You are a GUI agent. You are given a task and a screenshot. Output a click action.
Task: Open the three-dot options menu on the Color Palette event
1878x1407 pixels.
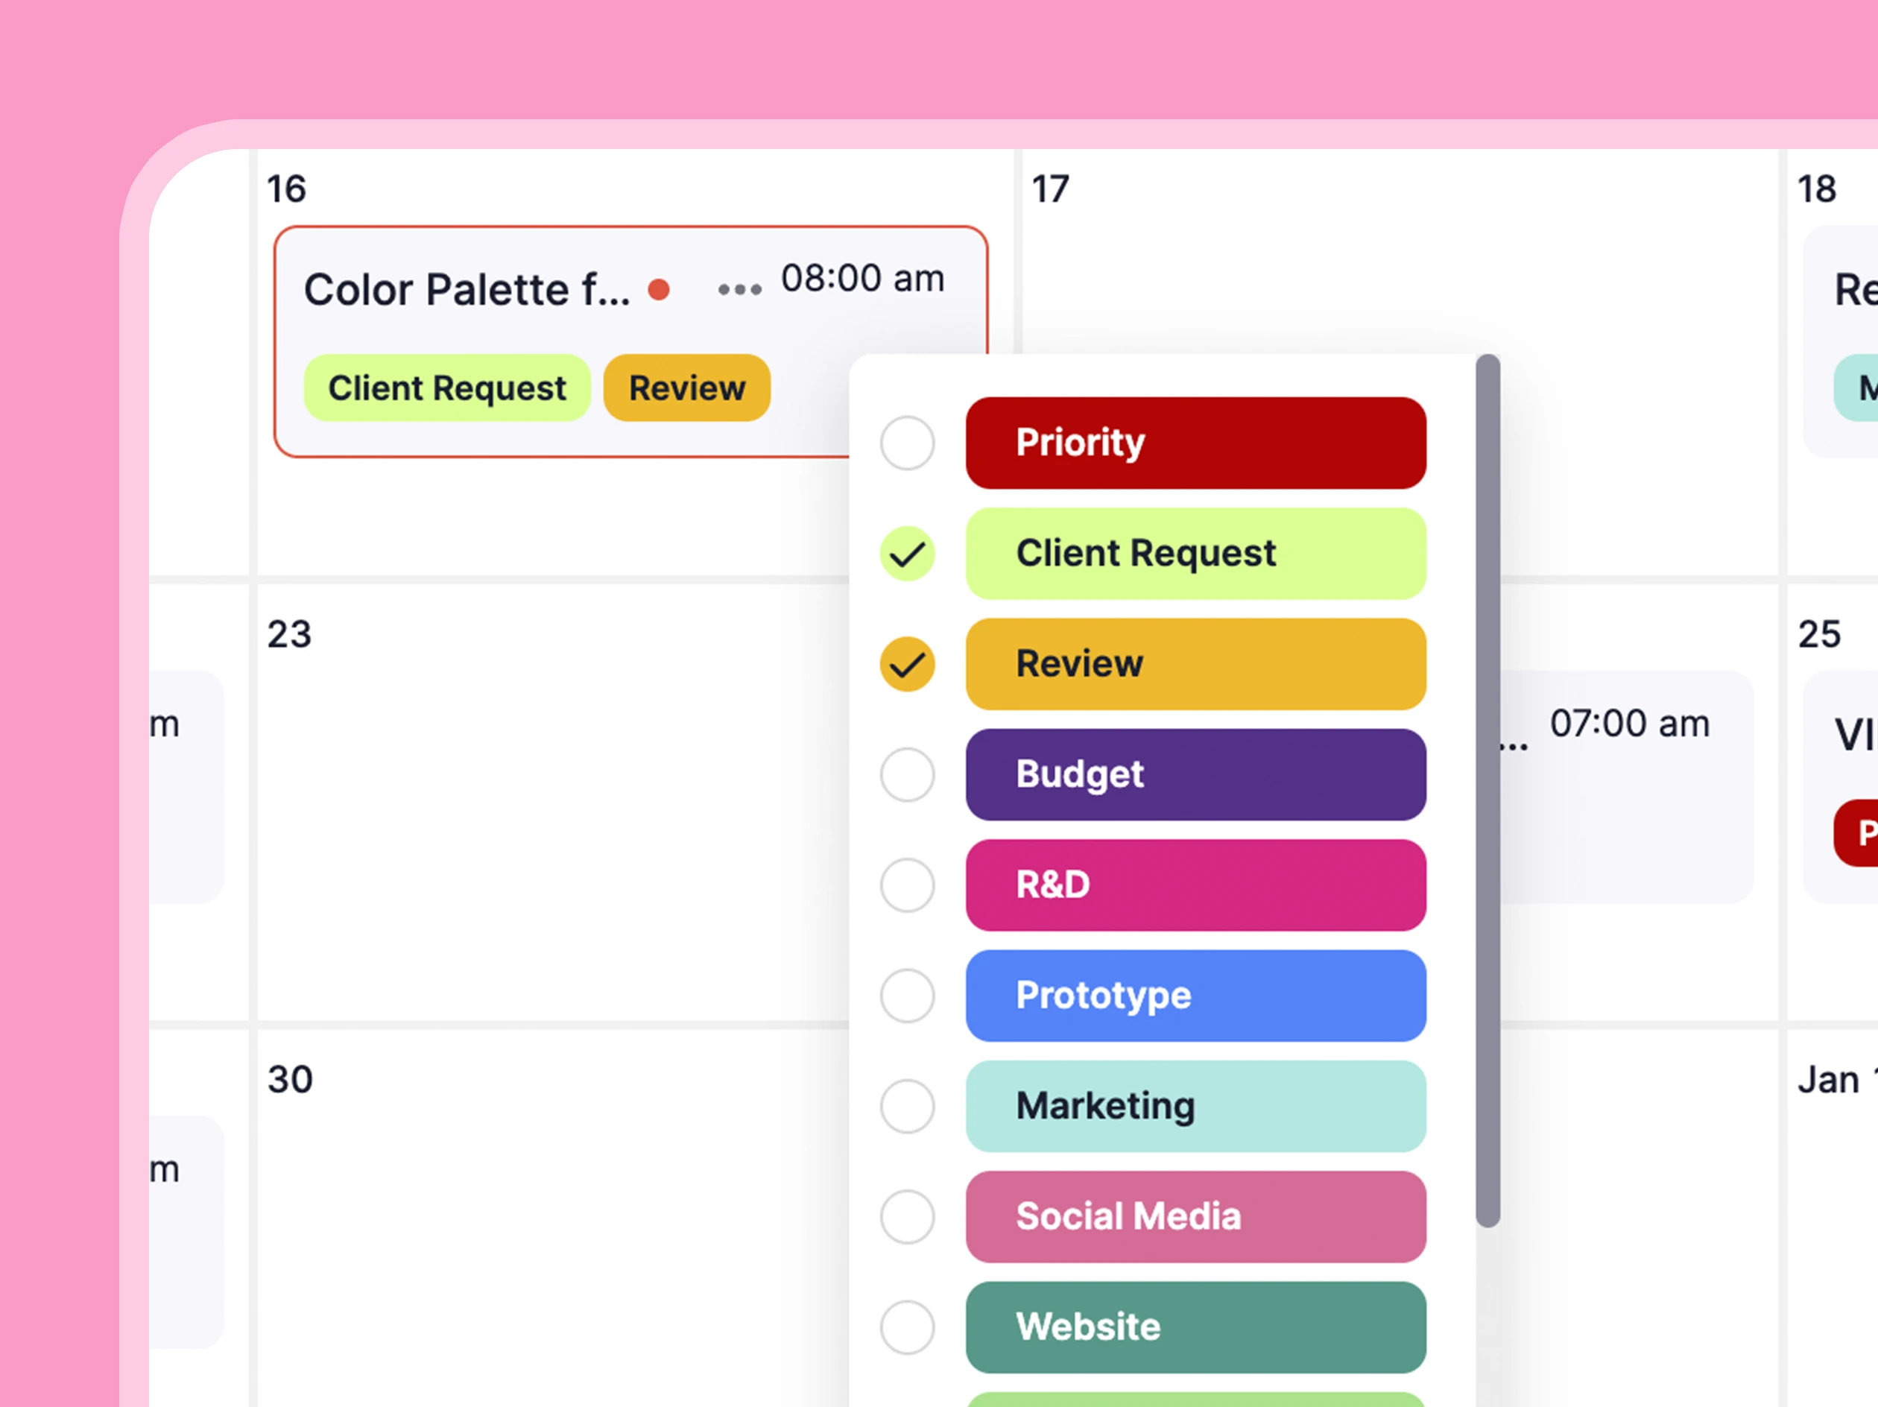(x=738, y=288)
